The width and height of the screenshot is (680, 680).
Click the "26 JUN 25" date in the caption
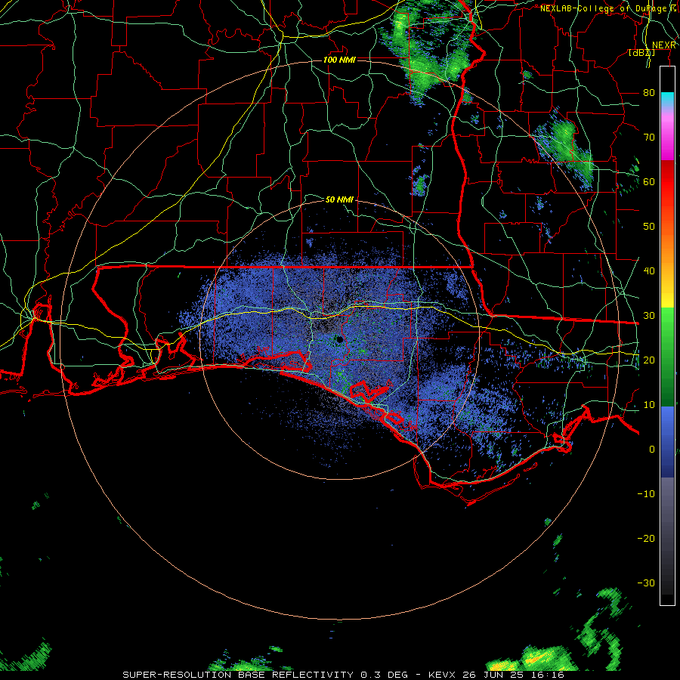click(494, 675)
